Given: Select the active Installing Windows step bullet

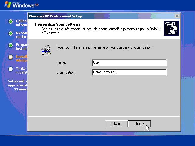Looking at the screenshot, I should [11, 57].
